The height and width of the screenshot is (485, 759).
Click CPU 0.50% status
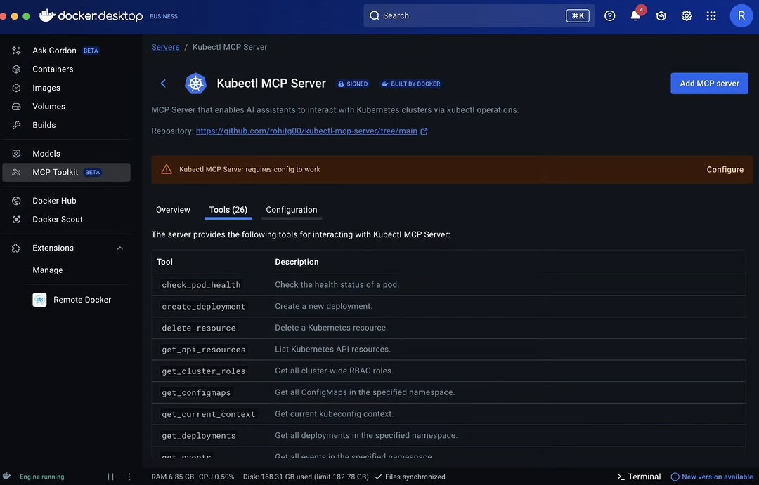216,477
